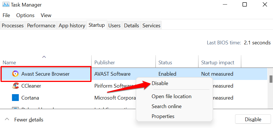Open the Services tab

[x=151, y=26]
